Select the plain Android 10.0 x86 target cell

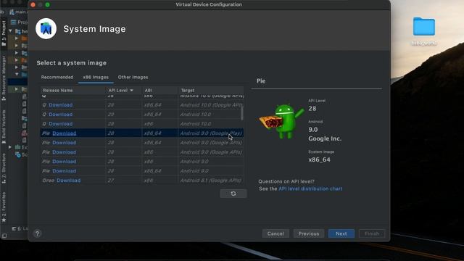211,124
